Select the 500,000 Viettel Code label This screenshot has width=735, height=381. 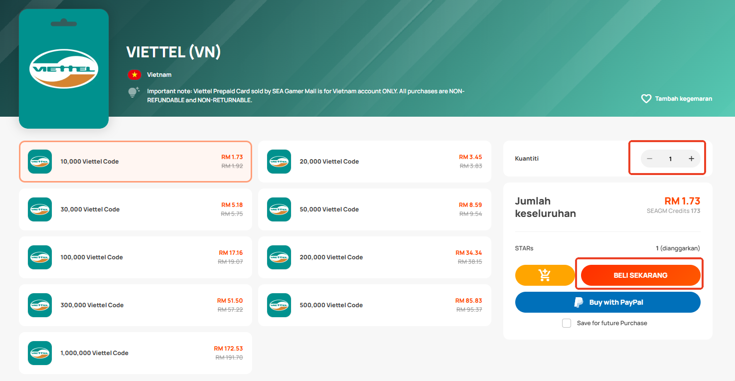[331, 305]
